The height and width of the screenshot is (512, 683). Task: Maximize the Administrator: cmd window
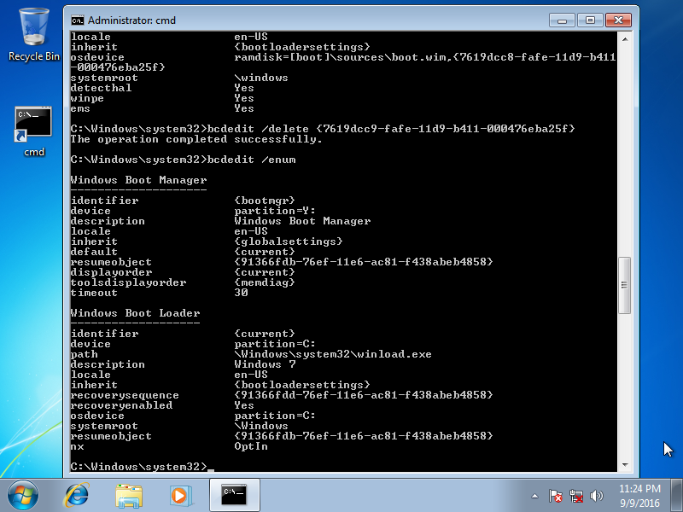click(x=590, y=20)
